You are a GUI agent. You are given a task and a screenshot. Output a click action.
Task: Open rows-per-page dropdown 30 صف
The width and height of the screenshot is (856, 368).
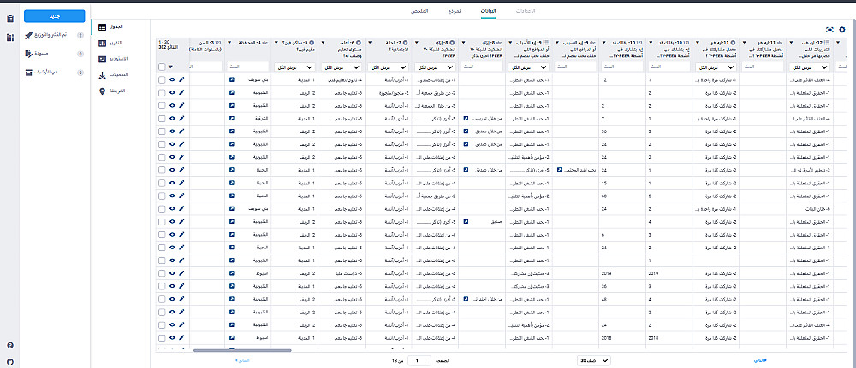tap(594, 360)
